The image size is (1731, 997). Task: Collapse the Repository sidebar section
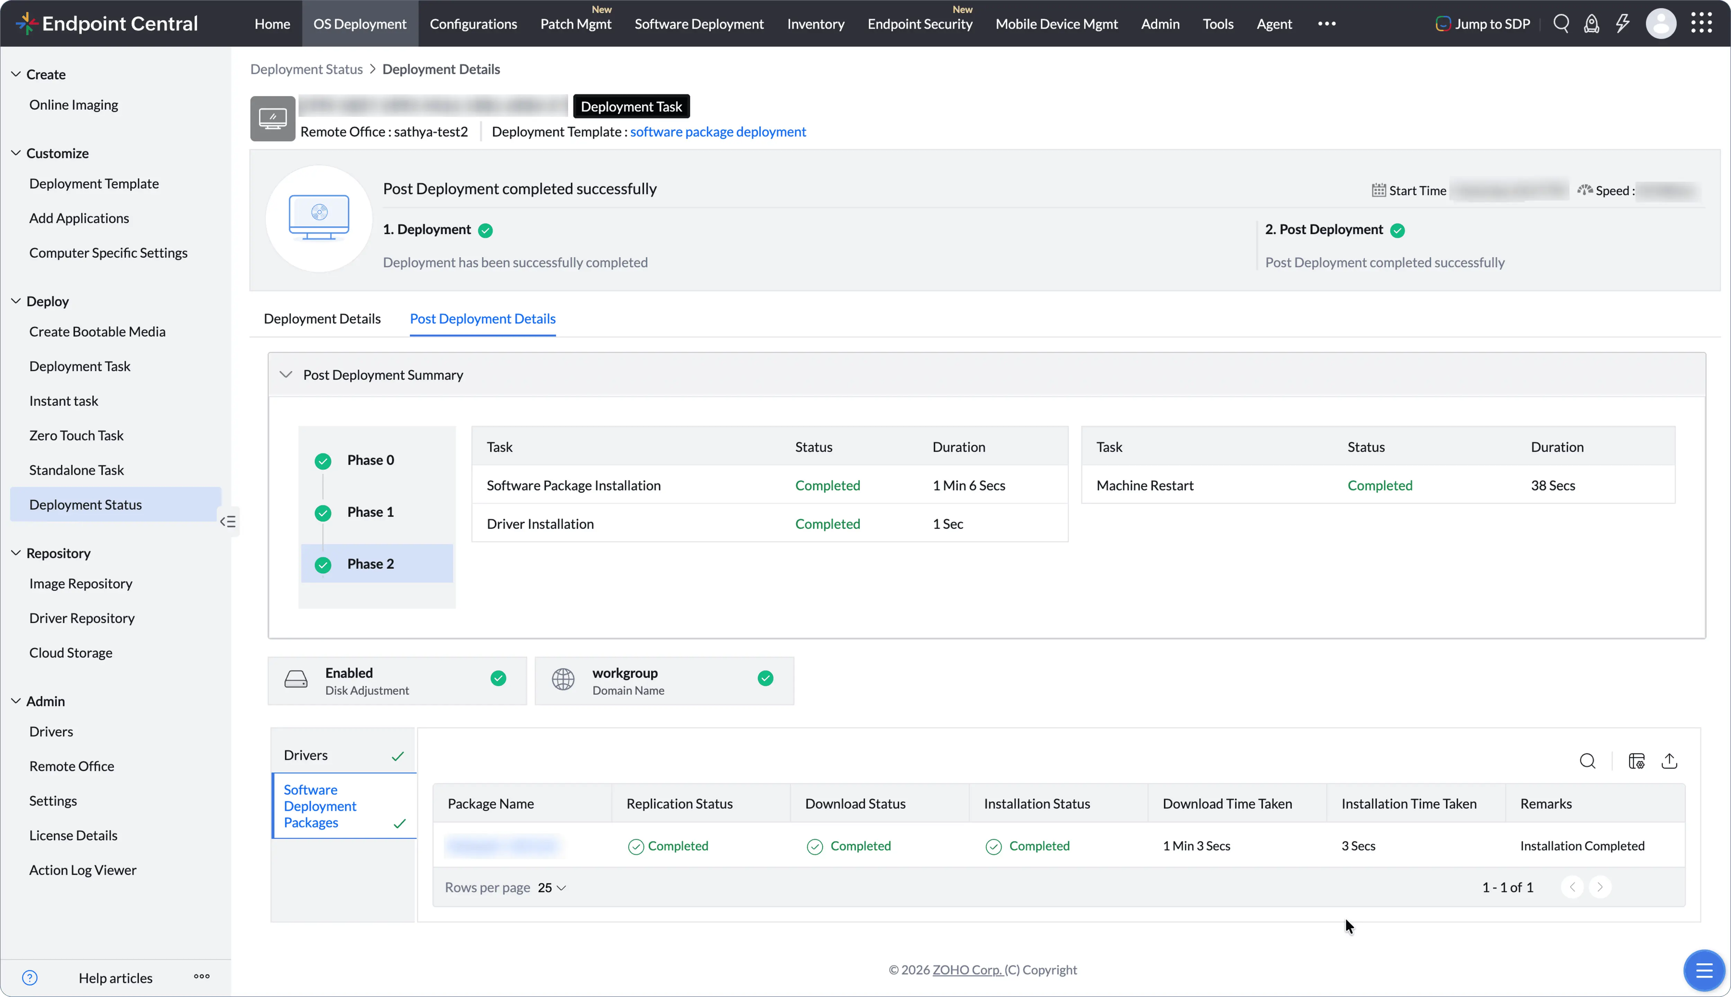[x=16, y=553]
